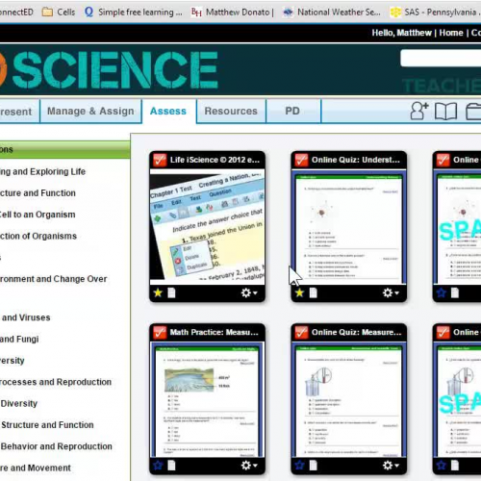Select 'Structure and Function' chapter
The width and height of the screenshot is (481, 481).
point(47,425)
